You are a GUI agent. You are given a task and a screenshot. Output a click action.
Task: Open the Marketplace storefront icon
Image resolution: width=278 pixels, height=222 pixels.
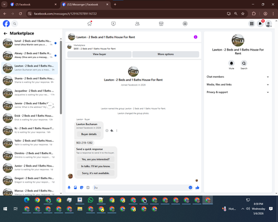161,24
